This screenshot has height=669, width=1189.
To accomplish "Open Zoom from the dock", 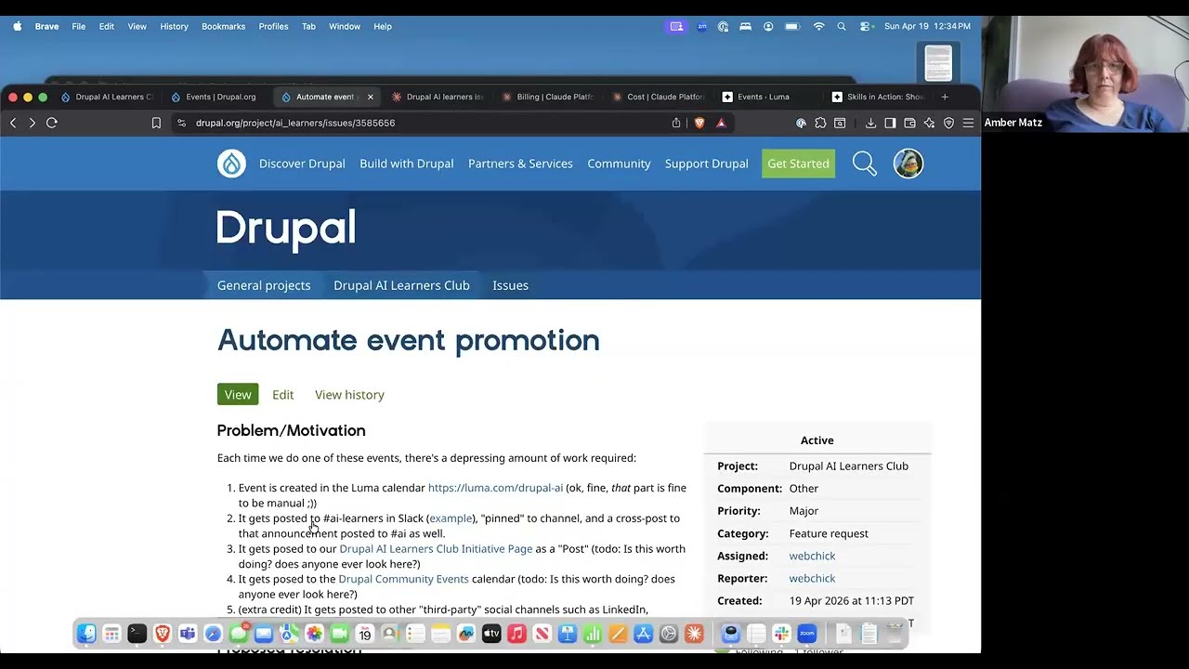I will (806, 634).
